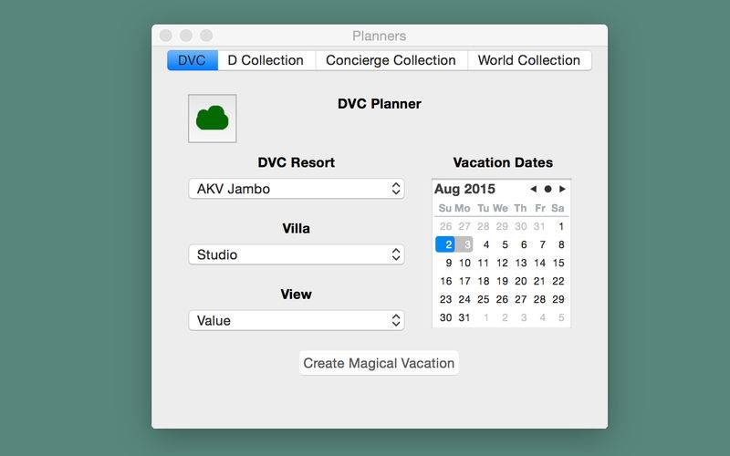
Task: Switch to Concierge Collection tab
Action: (391, 60)
